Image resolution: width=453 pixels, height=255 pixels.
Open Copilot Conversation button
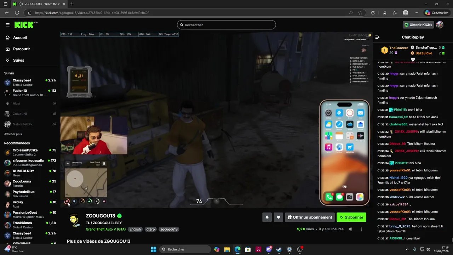[x=437, y=13]
